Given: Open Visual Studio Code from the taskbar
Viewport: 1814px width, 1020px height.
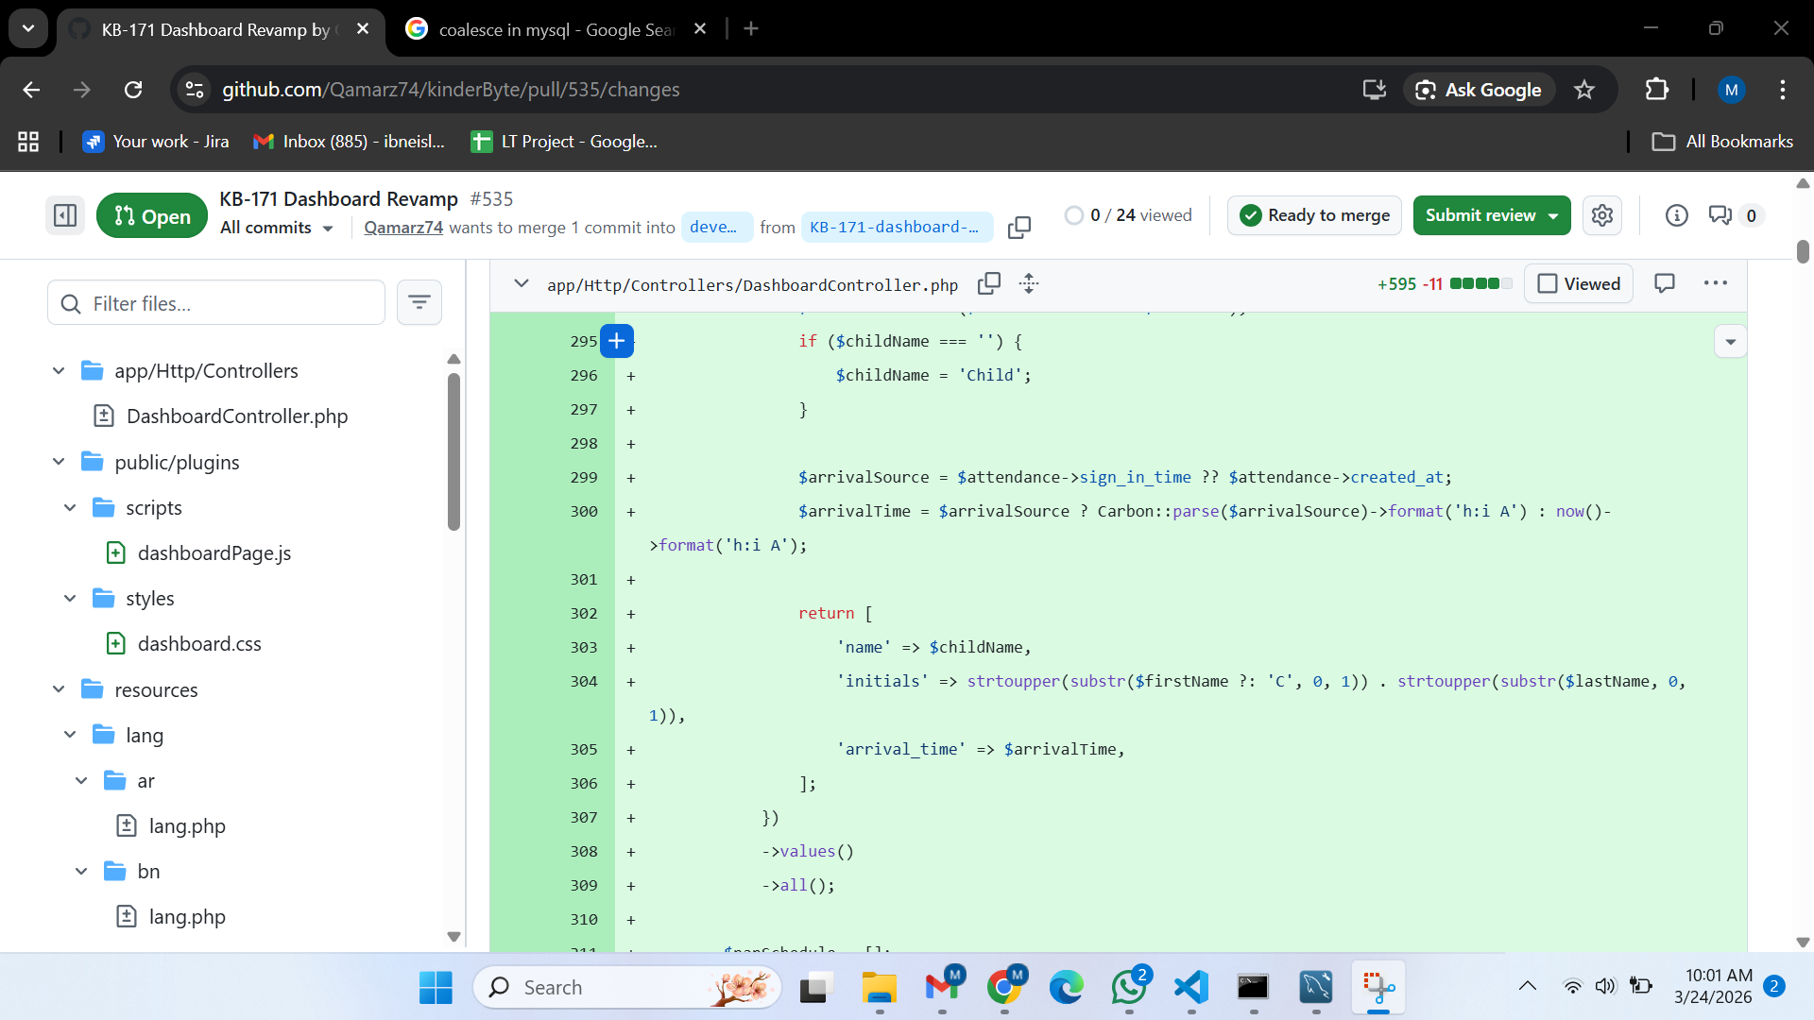Looking at the screenshot, I should (x=1191, y=987).
